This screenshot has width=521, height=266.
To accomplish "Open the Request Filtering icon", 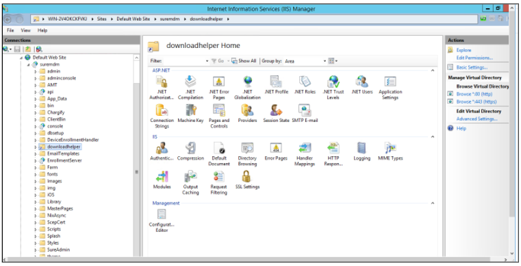I will click(x=218, y=183).
